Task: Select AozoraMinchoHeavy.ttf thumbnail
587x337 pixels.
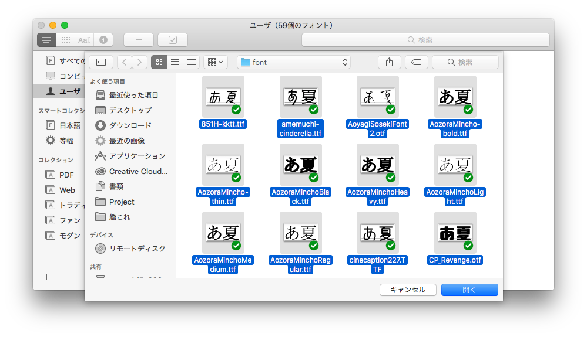Action: click(378, 165)
